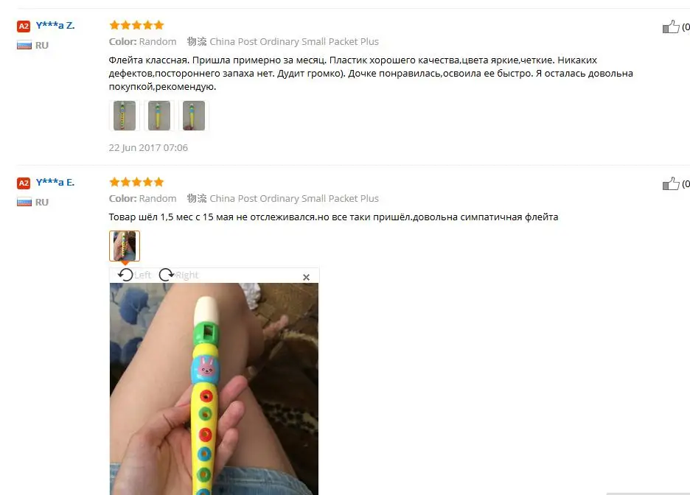Screen dimensions: 690x495
Task: Click thumbs-up icon on Y***a Z. review
Action: pyautogui.click(x=671, y=27)
